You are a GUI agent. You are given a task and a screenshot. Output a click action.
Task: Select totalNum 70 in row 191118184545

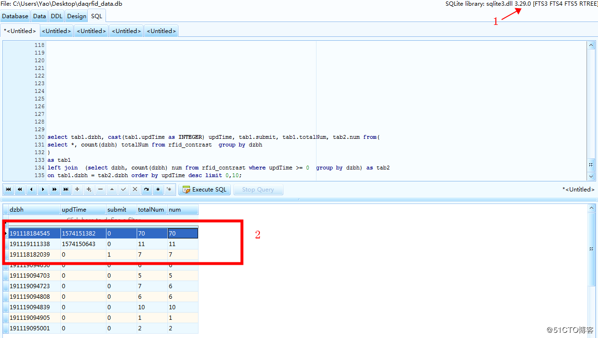(x=152, y=234)
